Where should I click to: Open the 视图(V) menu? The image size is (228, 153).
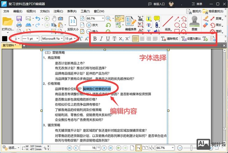31,11
